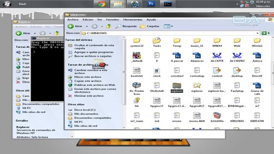The width and height of the screenshot is (274, 154).
Task: Select the A pescar Photoshop file
Action: click(x=177, y=57)
